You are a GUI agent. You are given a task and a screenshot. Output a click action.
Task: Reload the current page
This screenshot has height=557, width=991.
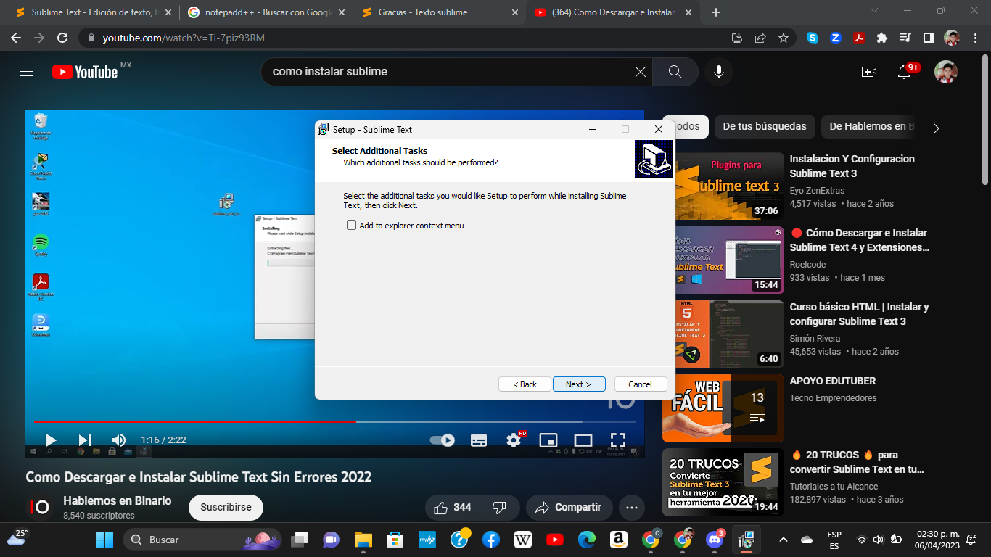62,38
